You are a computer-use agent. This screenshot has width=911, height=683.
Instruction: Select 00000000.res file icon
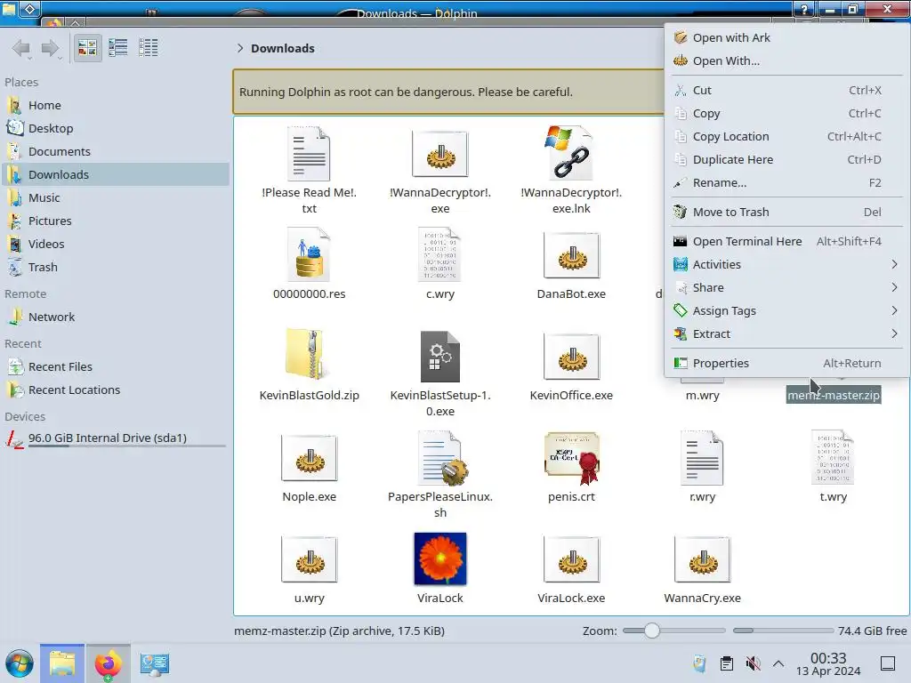coord(309,255)
